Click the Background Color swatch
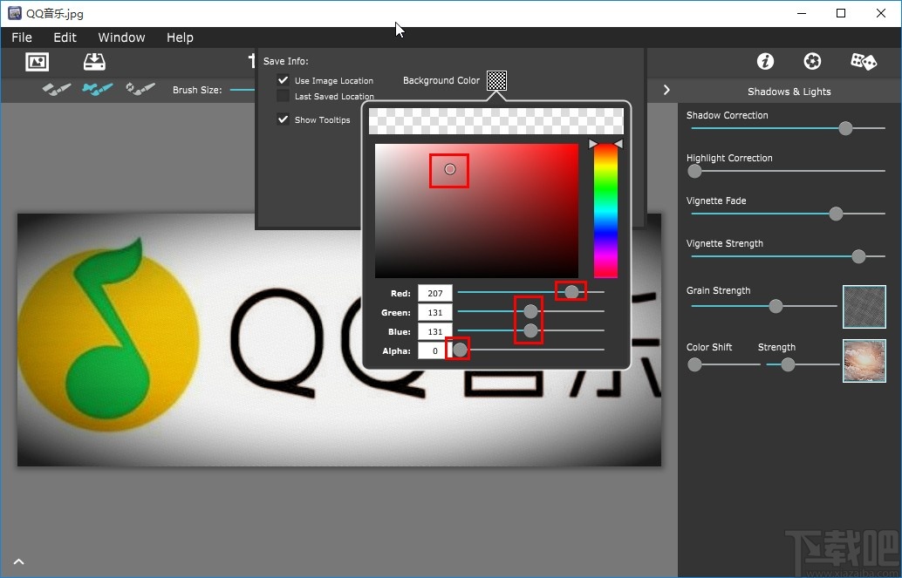Screen dimensions: 902x578 496,80
